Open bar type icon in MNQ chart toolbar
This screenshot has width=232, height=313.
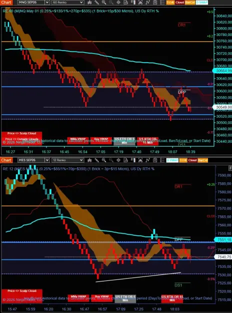tap(89, 3)
